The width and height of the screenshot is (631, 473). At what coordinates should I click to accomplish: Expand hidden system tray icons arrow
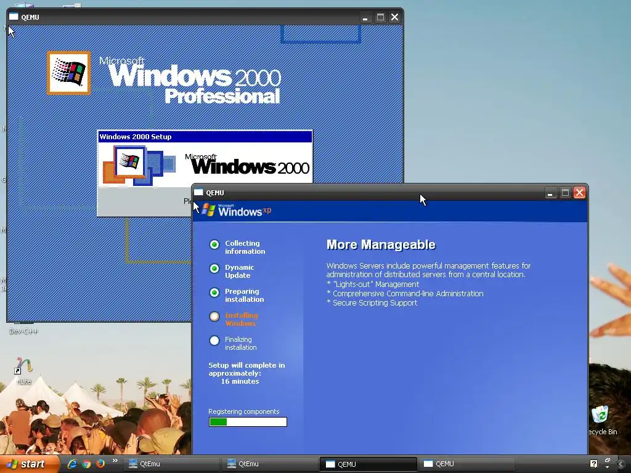click(x=621, y=464)
